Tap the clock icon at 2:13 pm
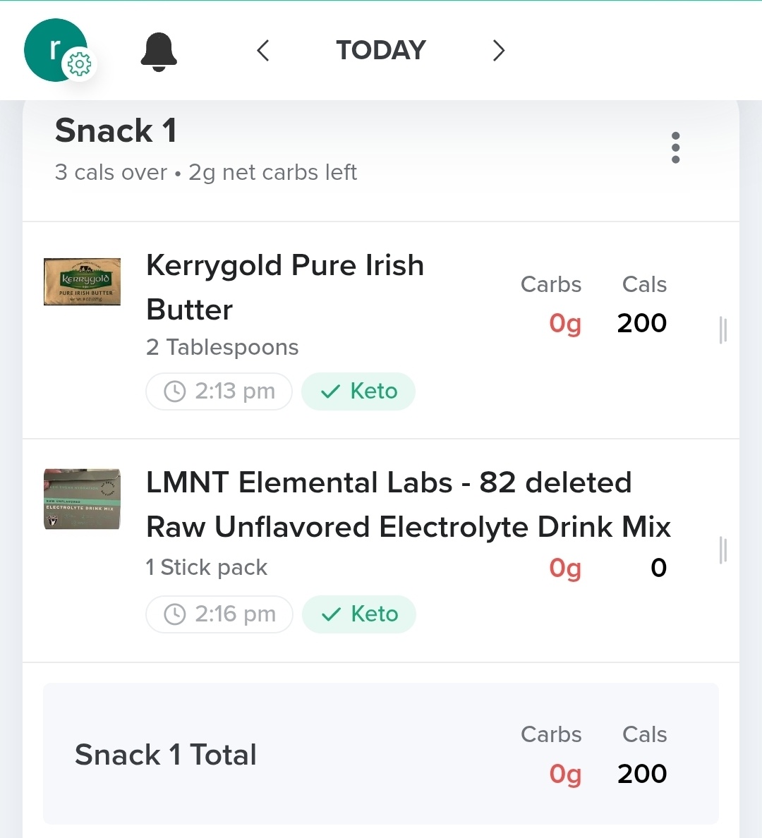The width and height of the screenshot is (762, 838). pos(174,391)
